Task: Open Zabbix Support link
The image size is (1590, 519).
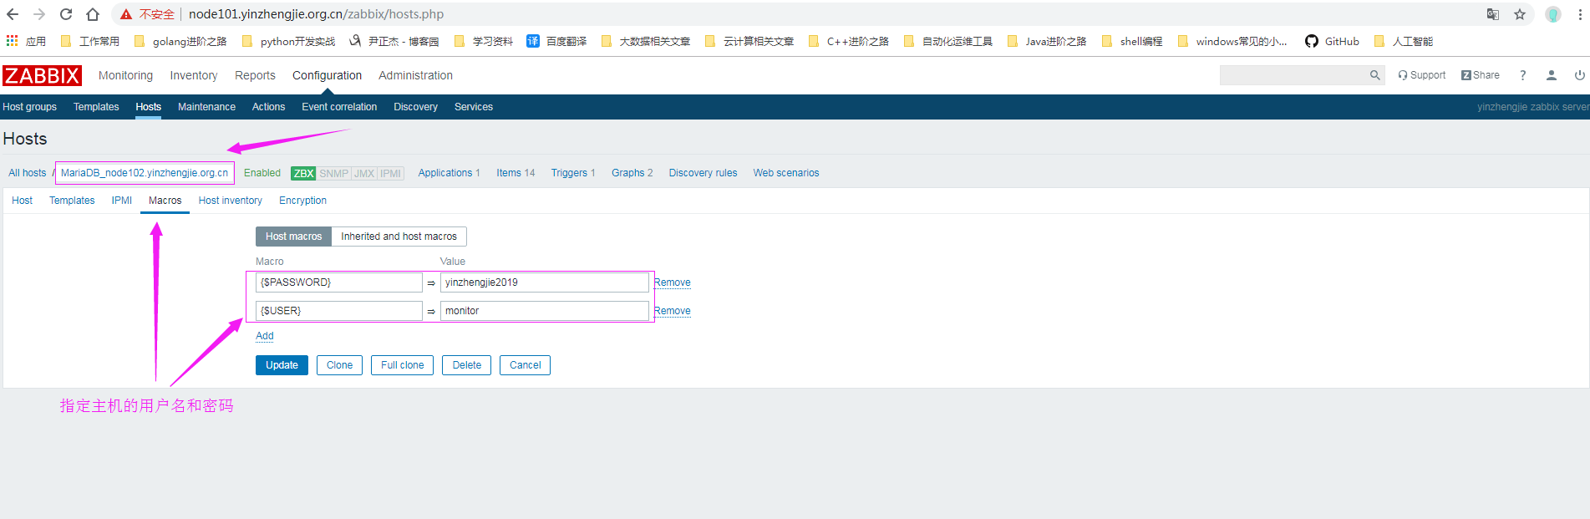Action: coord(1421,75)
